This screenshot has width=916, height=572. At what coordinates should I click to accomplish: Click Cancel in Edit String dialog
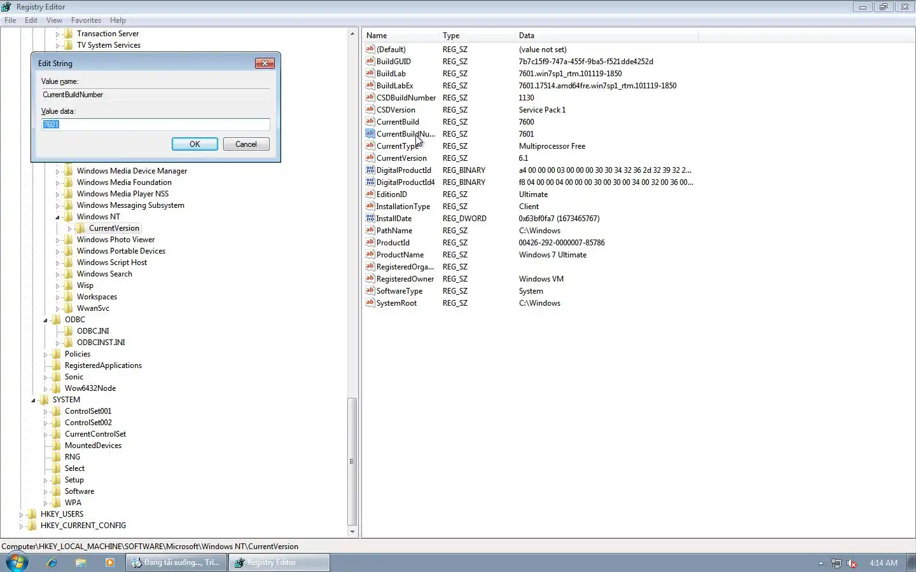[246, 144]
